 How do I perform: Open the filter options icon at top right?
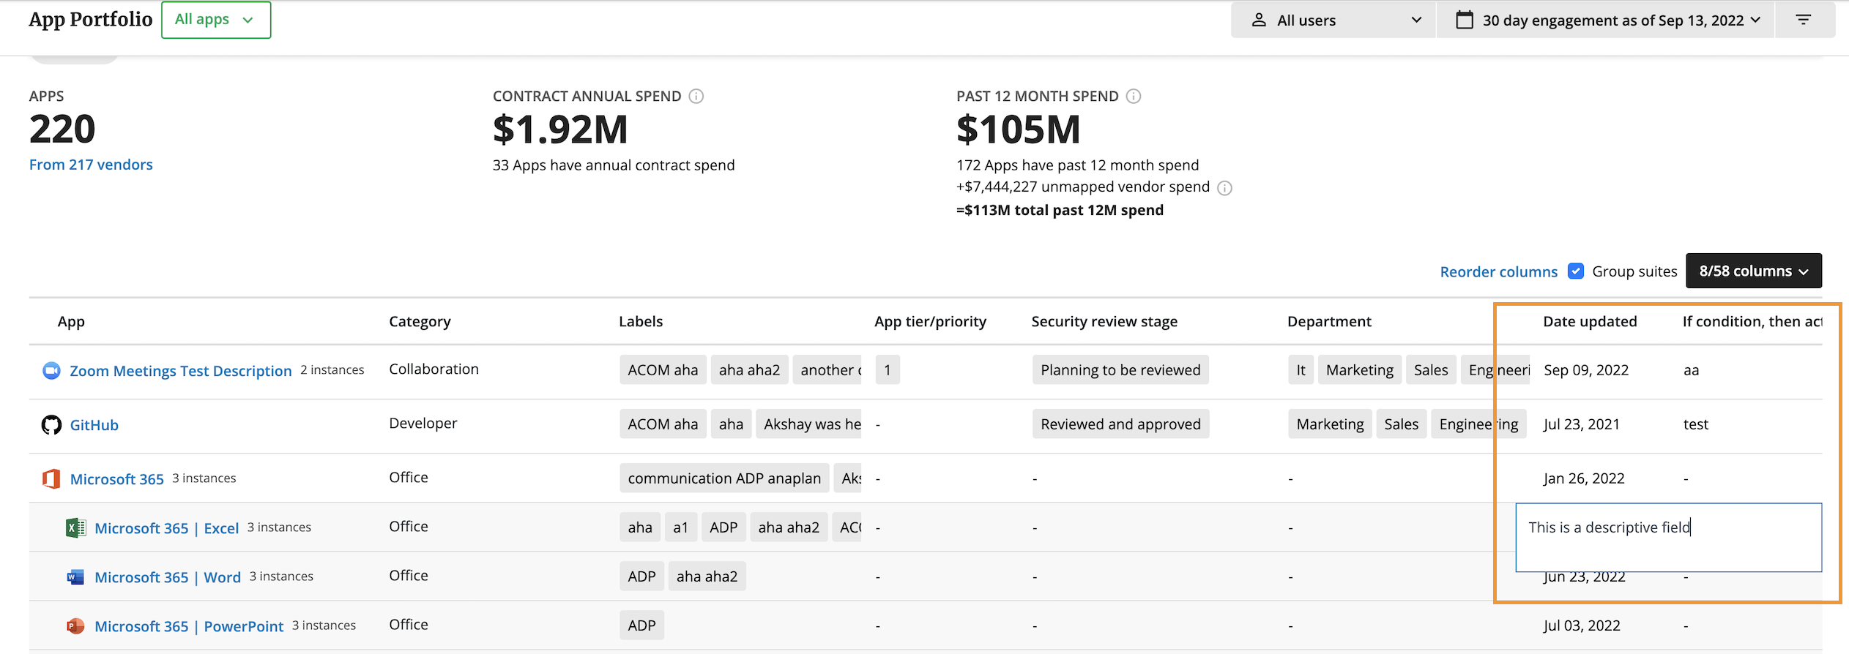pos(1804,20)
